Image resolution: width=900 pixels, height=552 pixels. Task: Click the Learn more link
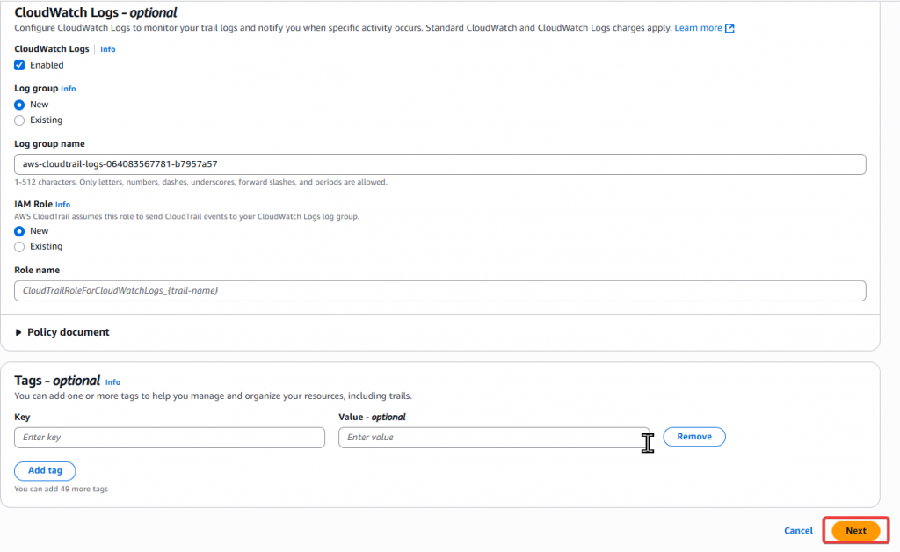pos(698,28)
